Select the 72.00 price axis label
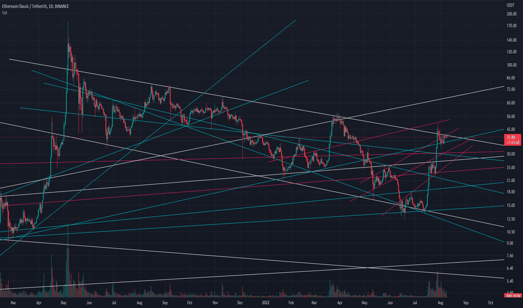523x308 pixels. point(511,90)
